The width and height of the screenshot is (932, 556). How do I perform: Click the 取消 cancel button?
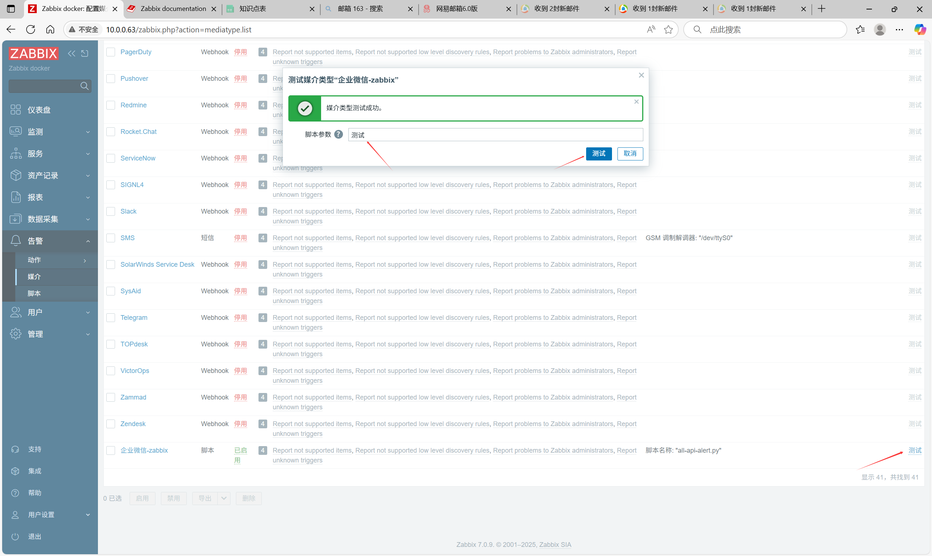(629, 154)
